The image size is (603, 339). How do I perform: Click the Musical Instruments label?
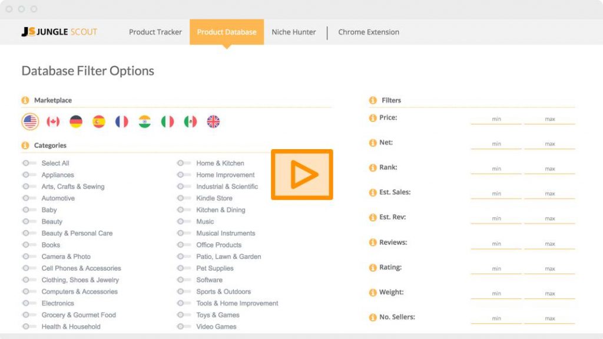226,233
